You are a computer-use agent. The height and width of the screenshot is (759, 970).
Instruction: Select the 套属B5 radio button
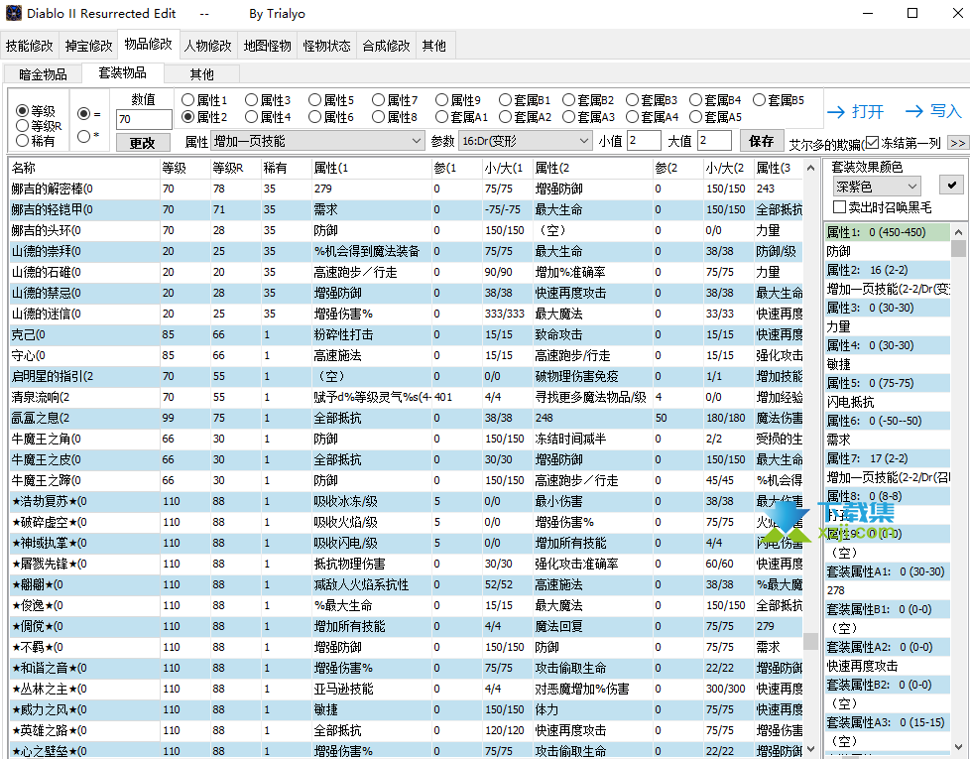(759, 99)
